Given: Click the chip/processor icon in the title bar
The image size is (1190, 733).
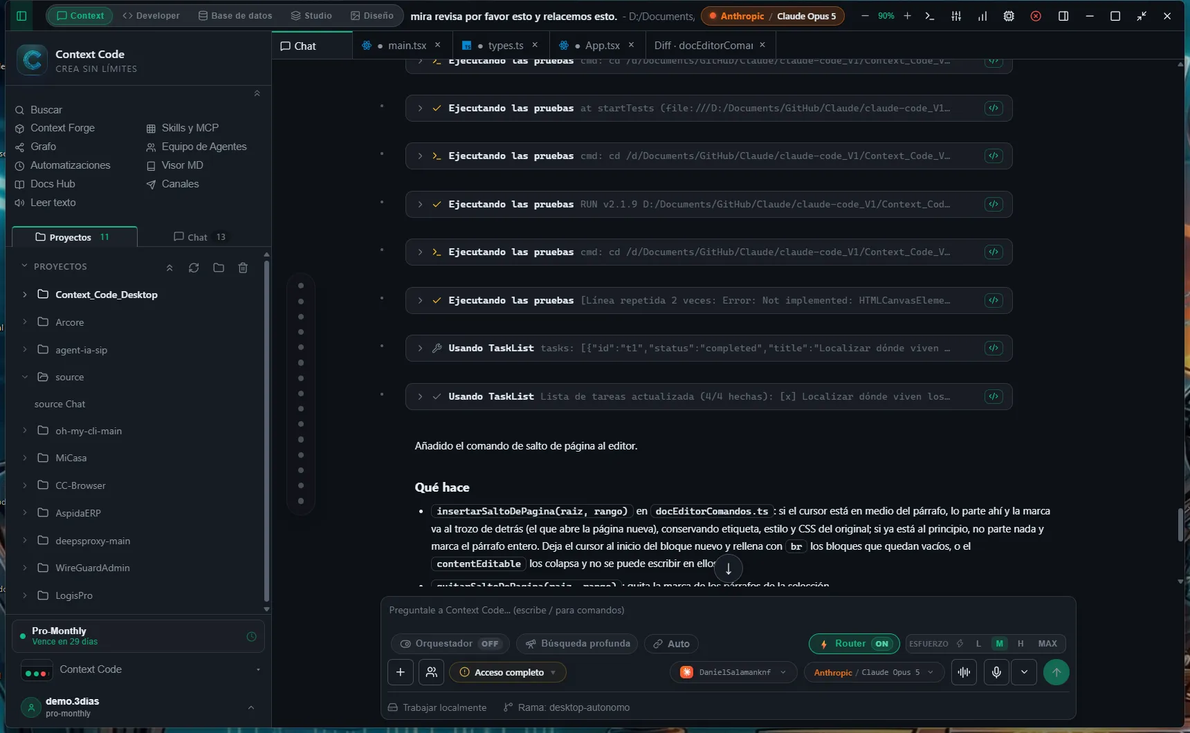Looking at the screenshot, I should pos(1009,16).
